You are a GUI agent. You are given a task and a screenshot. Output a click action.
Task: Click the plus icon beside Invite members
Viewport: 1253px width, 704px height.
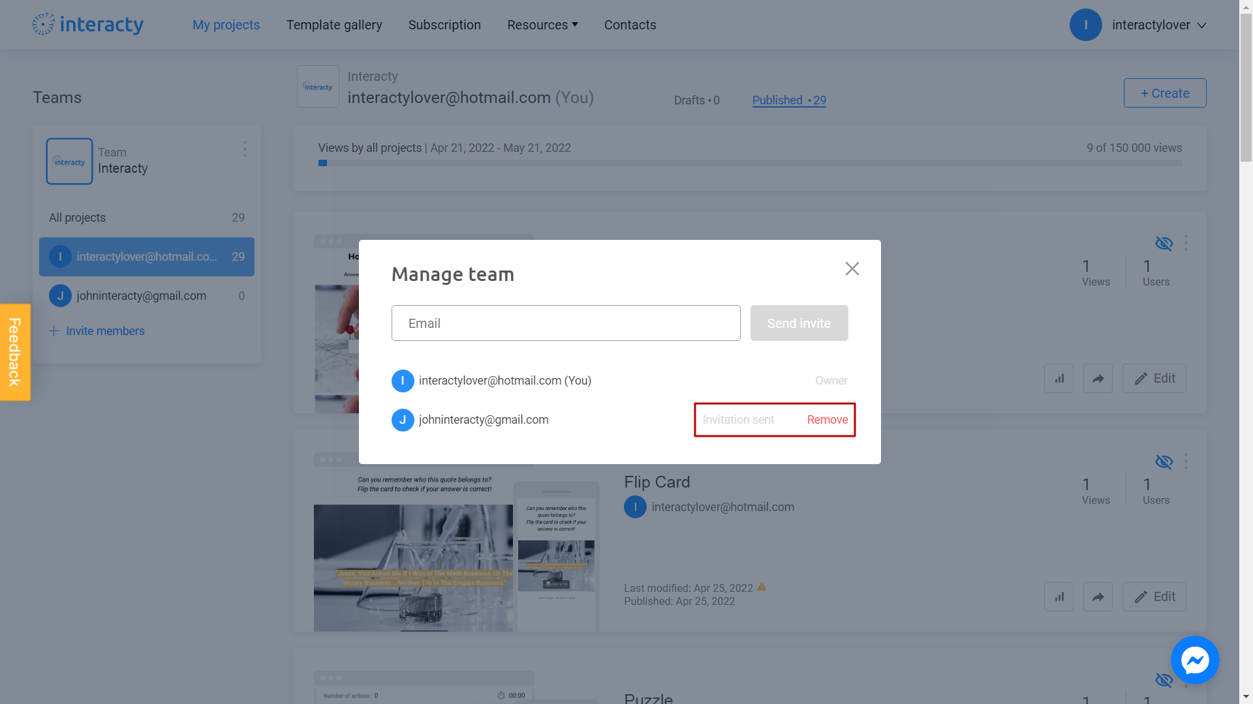click(x=54, y=331)
